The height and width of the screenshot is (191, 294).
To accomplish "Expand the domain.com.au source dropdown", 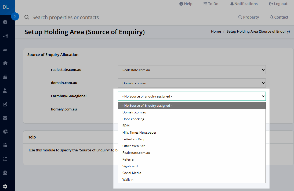I will click(x=192, y=83).
